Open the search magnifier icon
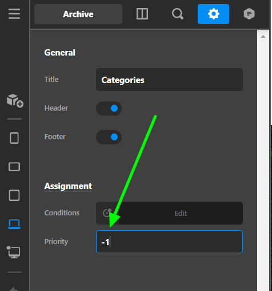Viewport: 272px width, 291px height. [178, 14]
